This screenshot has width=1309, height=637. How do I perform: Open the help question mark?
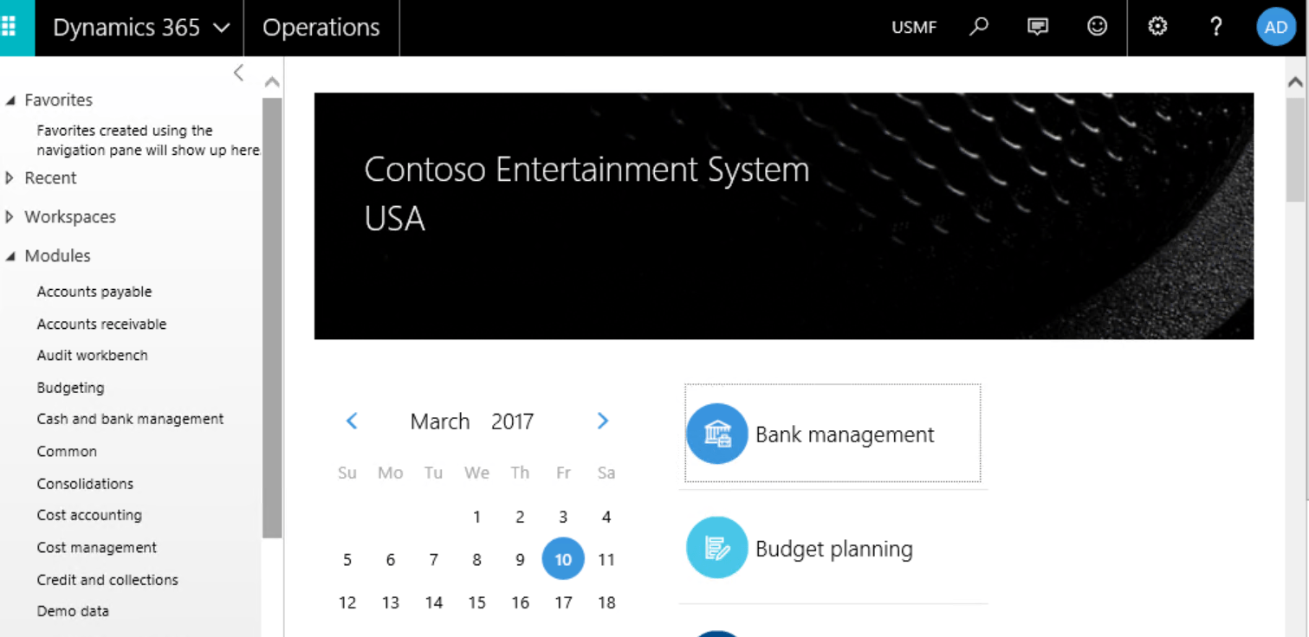pyautogui.click(x=1215, y=27)
